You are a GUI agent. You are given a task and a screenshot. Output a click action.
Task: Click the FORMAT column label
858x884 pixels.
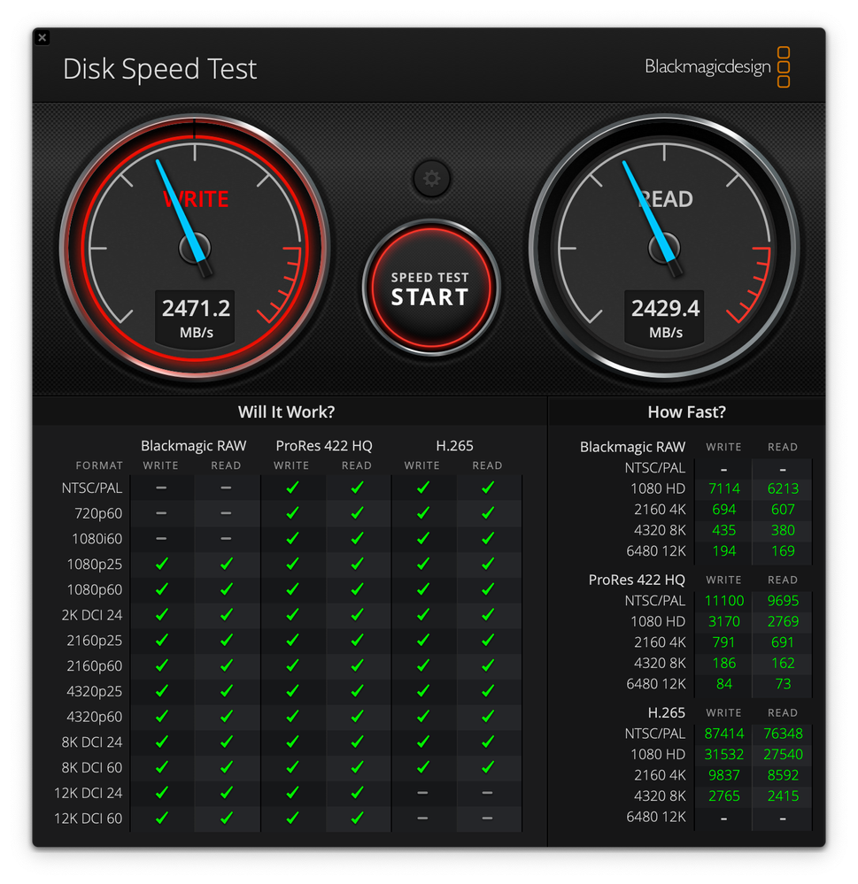(x=99, y=465)
